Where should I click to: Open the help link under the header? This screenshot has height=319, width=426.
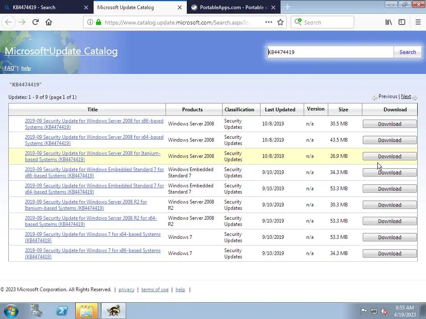click(26, 68)
